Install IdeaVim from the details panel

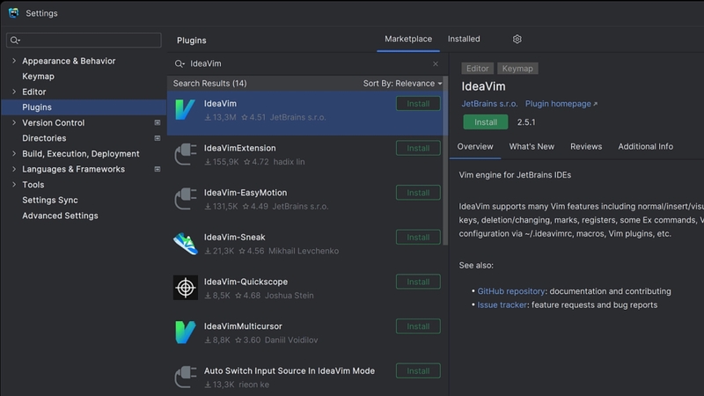tap(486, 122)
